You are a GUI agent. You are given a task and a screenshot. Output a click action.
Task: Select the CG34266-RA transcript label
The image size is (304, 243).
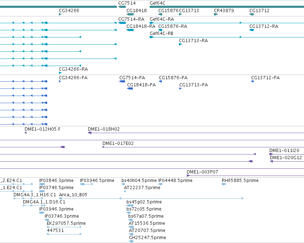[74, 69]
